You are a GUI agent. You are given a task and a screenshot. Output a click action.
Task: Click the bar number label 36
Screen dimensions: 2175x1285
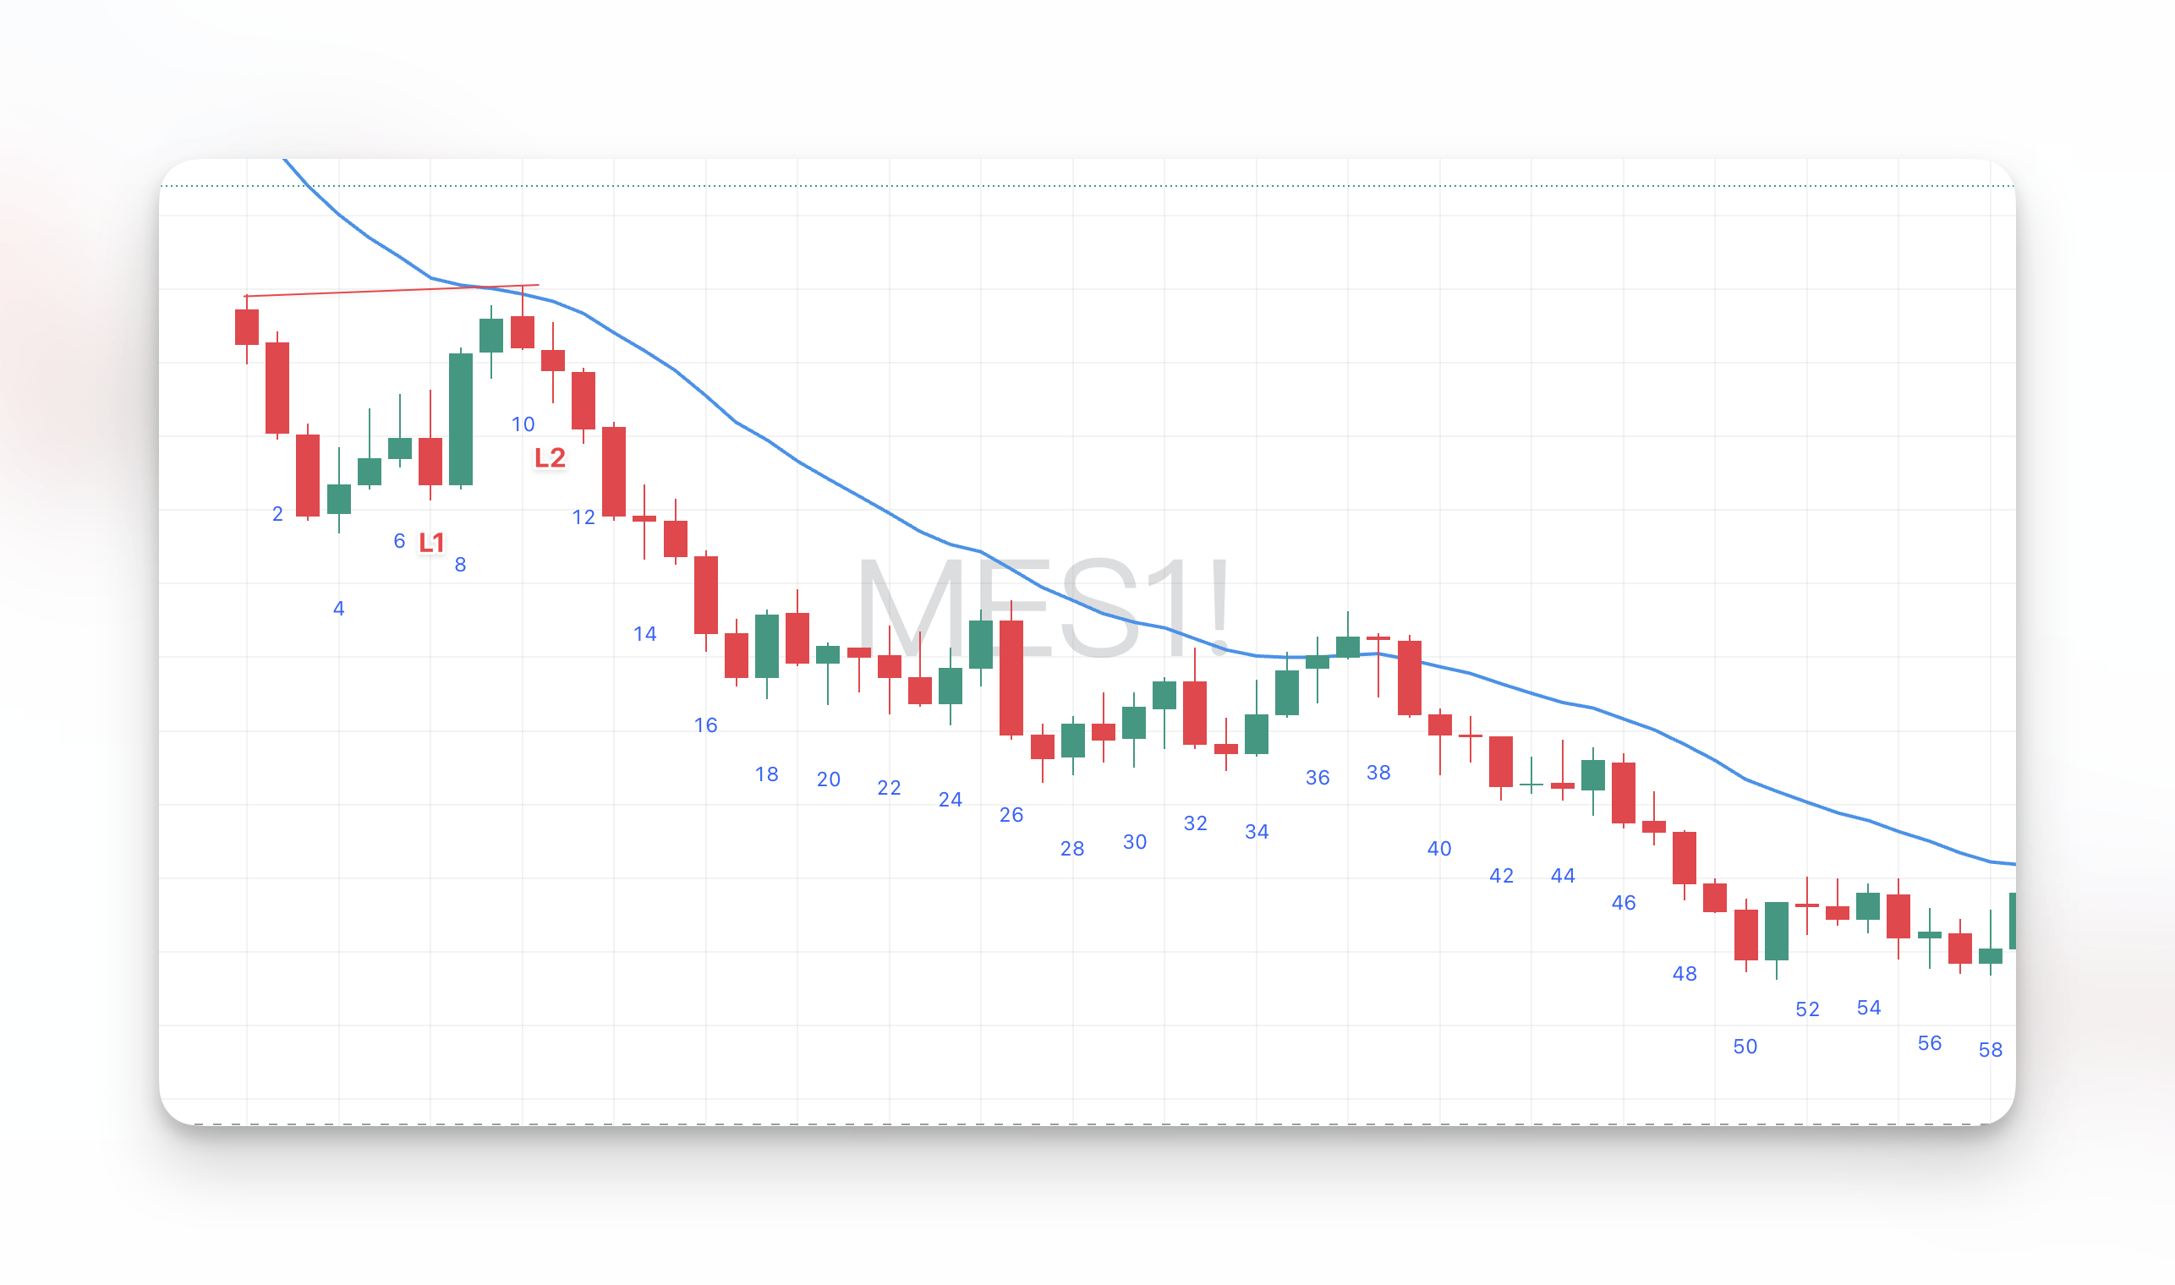coord(1317,778)
